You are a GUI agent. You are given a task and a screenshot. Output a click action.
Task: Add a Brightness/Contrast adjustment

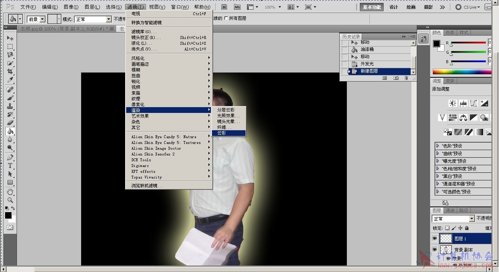click(x=453, y=103)
